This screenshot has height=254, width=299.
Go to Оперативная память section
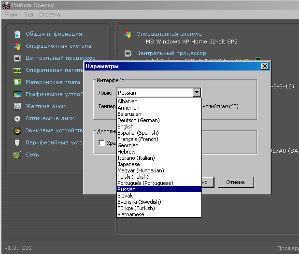(55, 70)
